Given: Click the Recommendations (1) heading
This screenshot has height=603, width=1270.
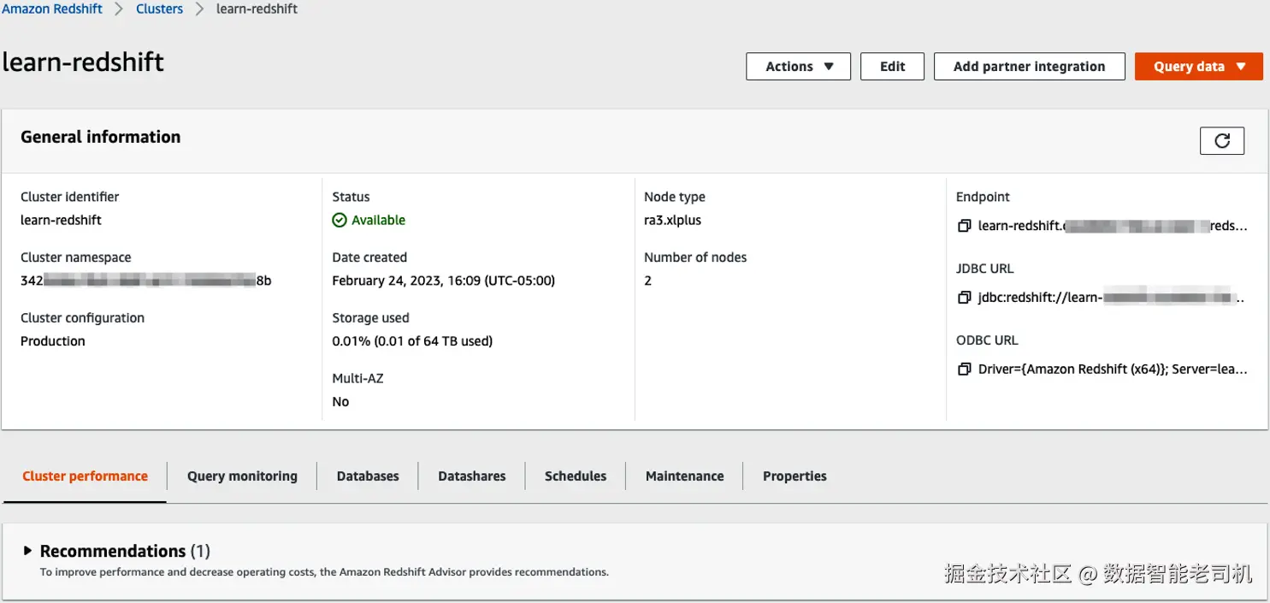Looking at the screenshot, I should (125, 551).
